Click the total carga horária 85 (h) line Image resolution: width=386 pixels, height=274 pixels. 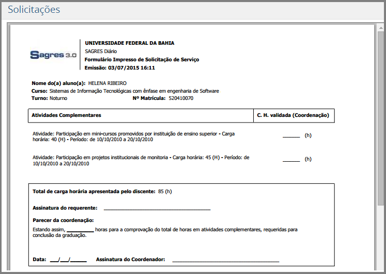pos(102,192)
